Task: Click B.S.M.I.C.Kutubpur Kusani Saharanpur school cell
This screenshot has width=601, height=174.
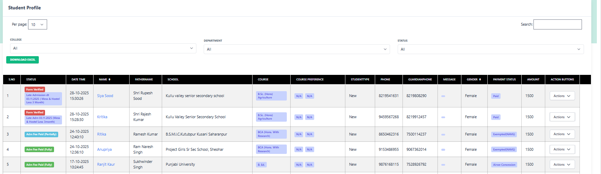Action: [x=196, y=134]
